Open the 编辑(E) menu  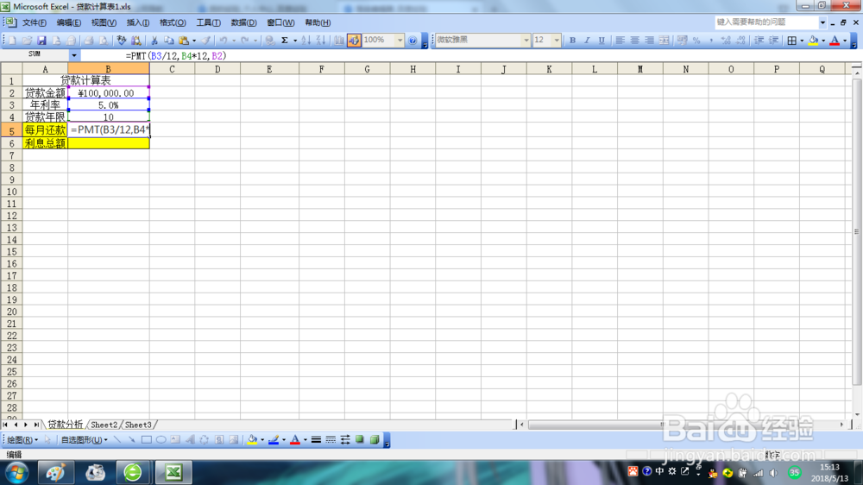point(69,22)
